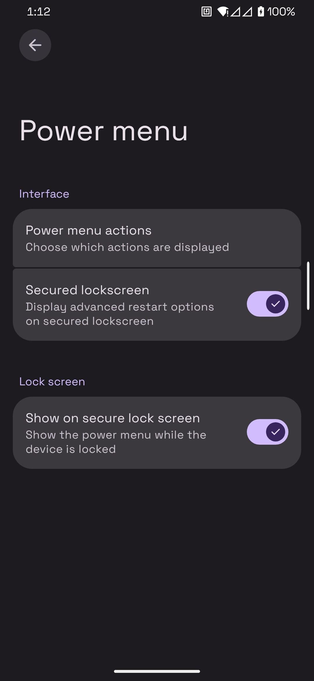Turn off Show on secure lock screen switch

pos(267,432)
